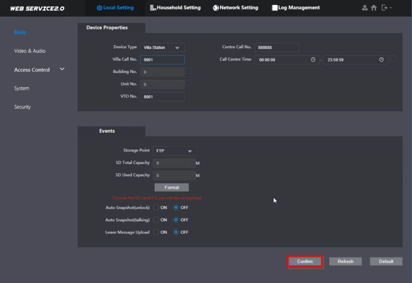Set Auto Snapshot(unlock) to ON
The image size is (412, 283).
[156, 208]
